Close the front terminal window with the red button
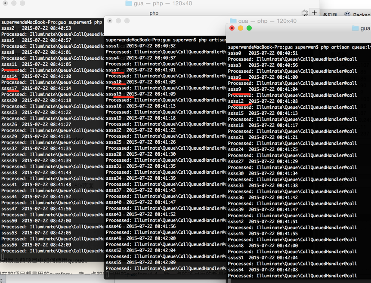This screenshot has height=283, width=371. coord(232,28)
